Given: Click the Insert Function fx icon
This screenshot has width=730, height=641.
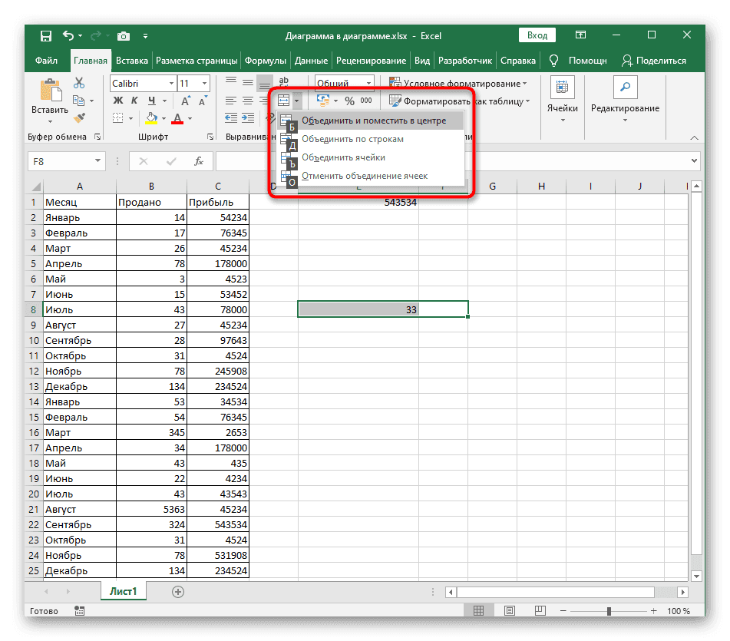Looking at the screenshot, I should pyautogui.click(x=199, y=161).
